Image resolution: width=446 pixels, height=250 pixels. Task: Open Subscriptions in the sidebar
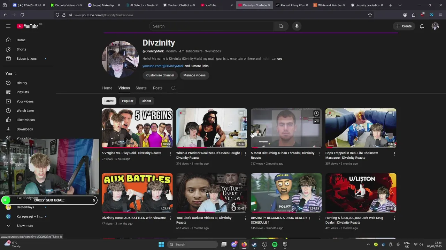(x=26, y=58)
